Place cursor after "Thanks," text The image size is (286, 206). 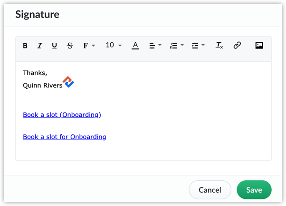(48, 73)
